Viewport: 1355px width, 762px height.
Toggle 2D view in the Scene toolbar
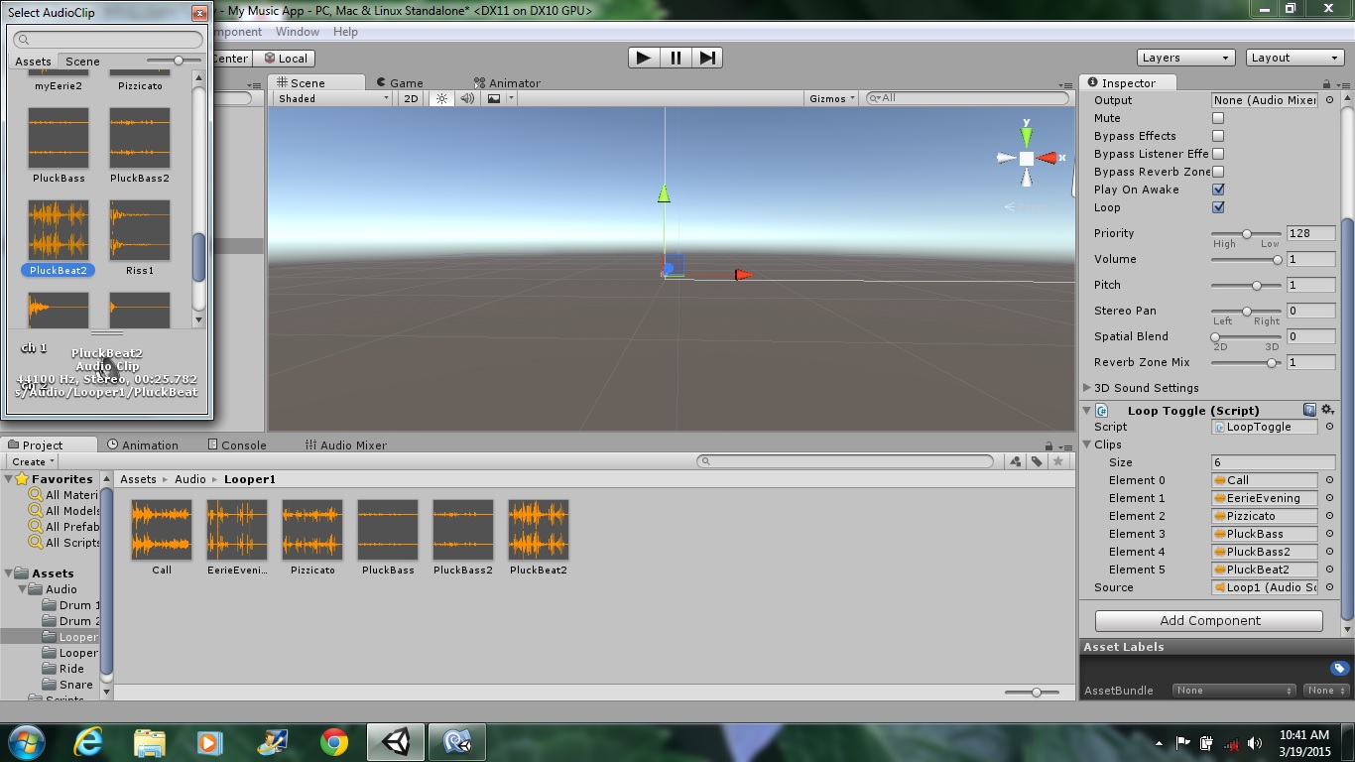pos(411,98)
